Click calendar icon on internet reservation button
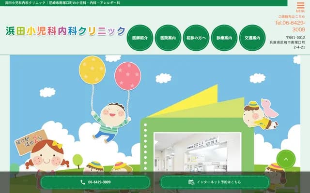 (191, 182)
